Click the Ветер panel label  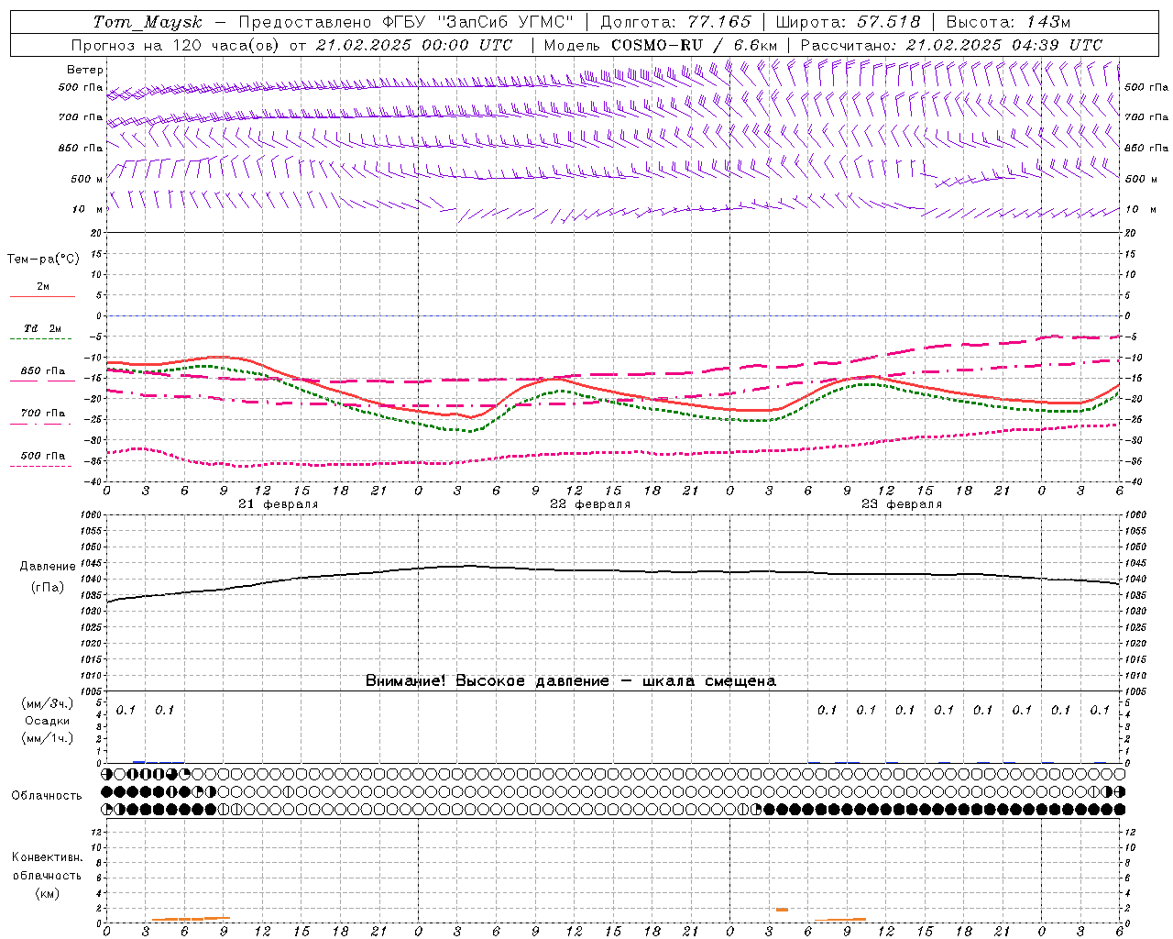coord(85,70)
